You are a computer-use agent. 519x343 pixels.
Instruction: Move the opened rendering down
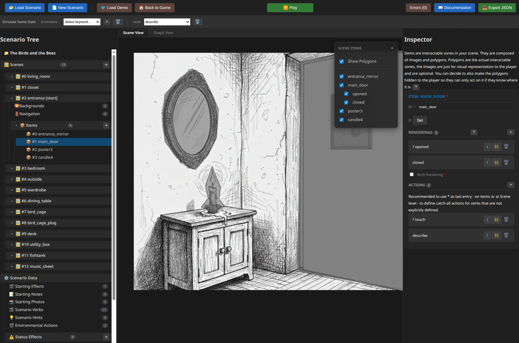(487, 146)
